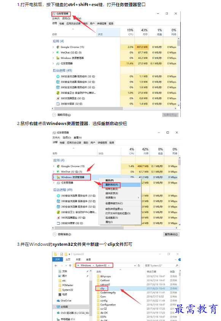Viewport: 221px width, 321px height.
Task: Click 图片 icon in Explorer quick access
Action: click(60, 276)
